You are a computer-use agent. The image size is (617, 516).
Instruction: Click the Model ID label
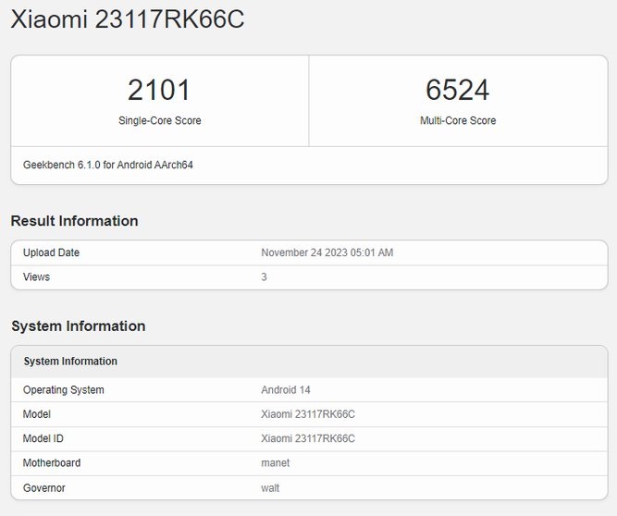coord(43,438)
